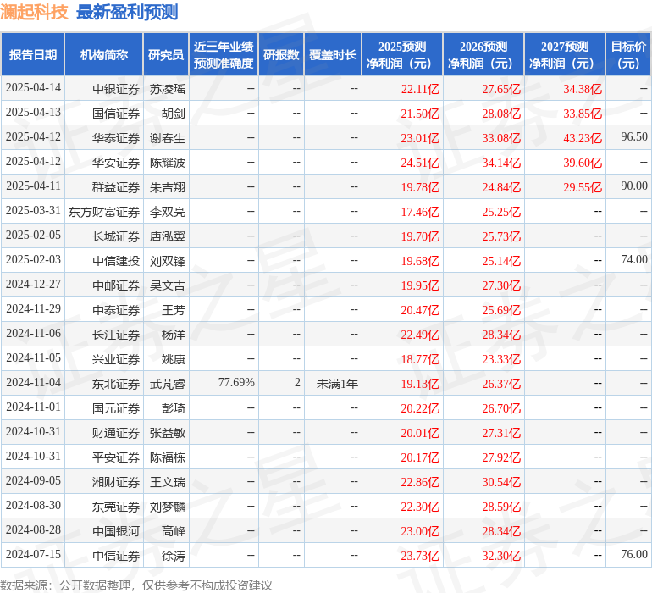Click the 机构简称 column header
Screen dimensions: 652x593
(104, 55)
